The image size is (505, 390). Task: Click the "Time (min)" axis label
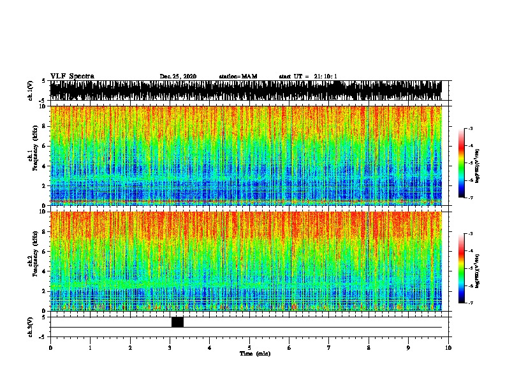[x=255, y=354]
